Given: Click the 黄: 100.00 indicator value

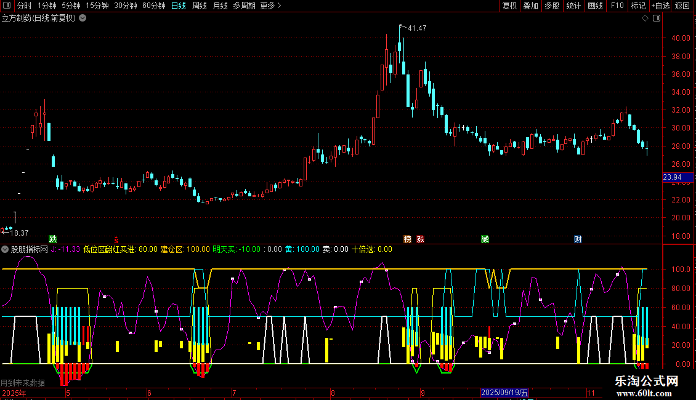Looking at the screenshot, I should [302, 249].
